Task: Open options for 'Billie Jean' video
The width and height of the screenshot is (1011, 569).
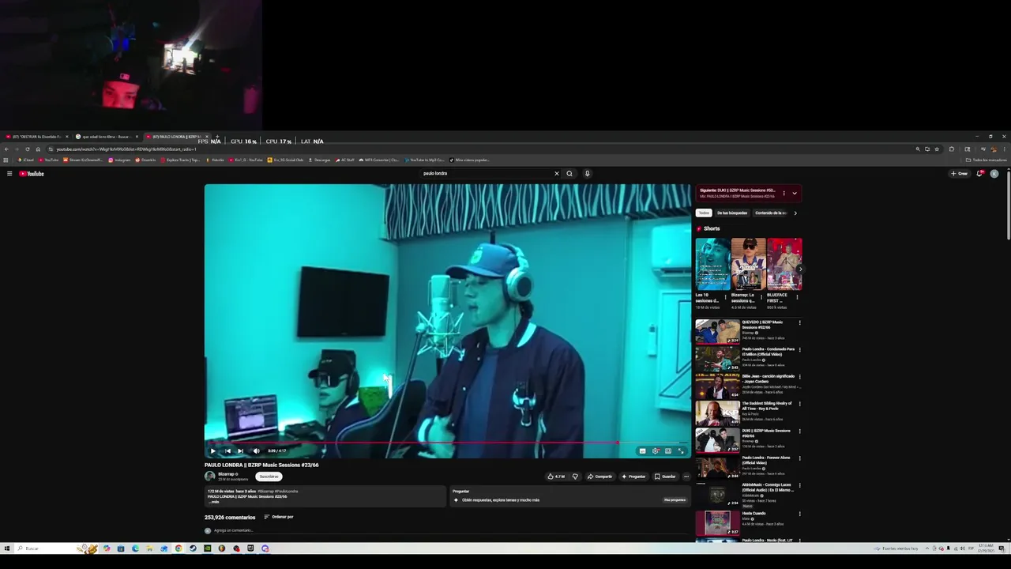Action: click(x=799, y=377)
